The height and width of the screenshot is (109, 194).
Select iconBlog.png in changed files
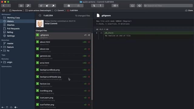63,92
